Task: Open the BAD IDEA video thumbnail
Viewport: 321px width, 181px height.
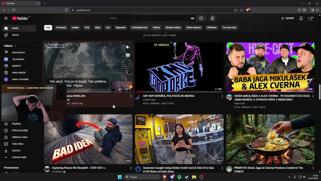Action: 88,139
